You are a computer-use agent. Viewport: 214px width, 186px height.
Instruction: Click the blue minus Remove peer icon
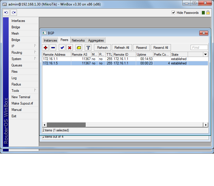(53, 48)
